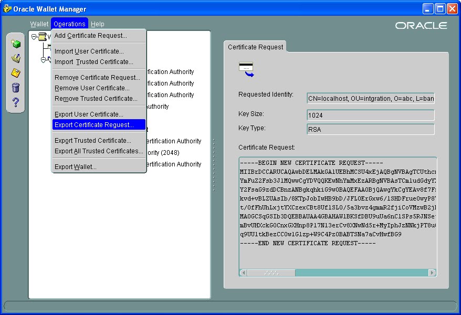461x315 pixels.
Task: Save the wallet via the floppy disk icon
Action: [16, 71]
